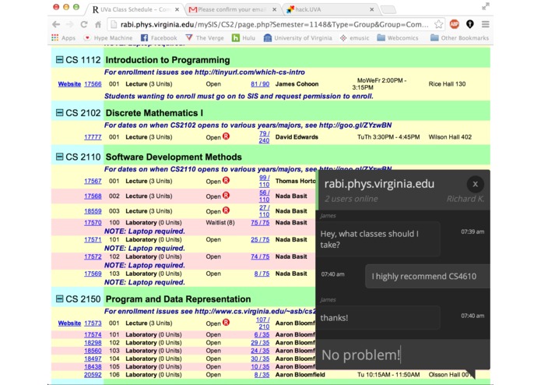
Task: Go back with the browser back arrow
Action: click(56, 24)
